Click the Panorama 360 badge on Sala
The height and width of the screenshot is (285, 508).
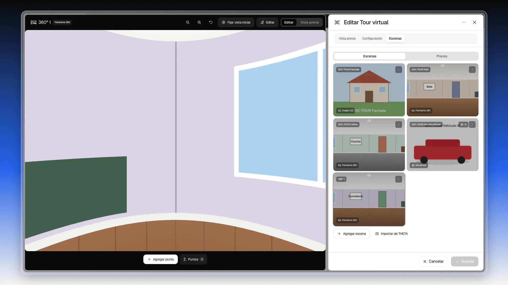(421, 111)
